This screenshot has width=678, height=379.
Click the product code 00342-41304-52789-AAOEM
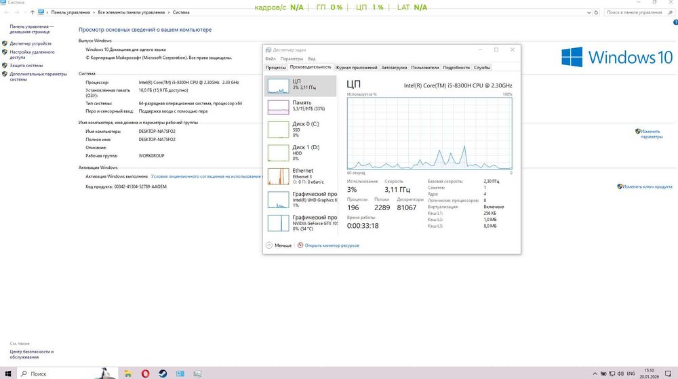tap(140, 186)
